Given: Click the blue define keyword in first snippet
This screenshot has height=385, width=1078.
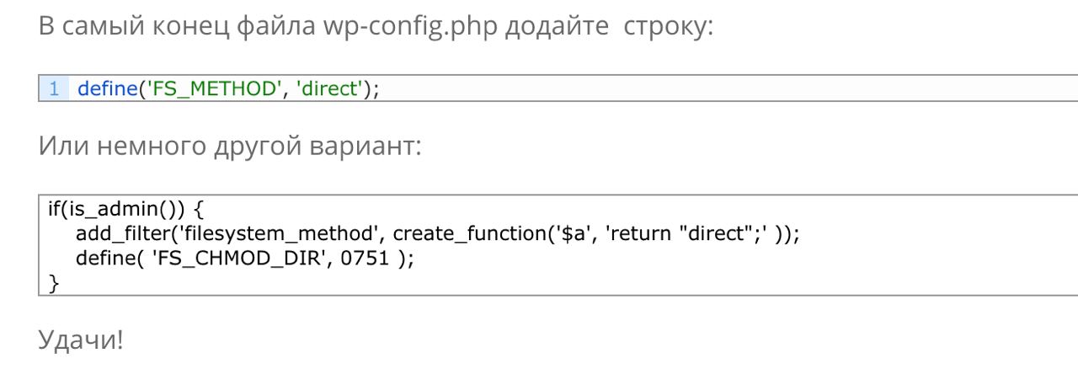Looking at the screenshot, I should 107,88.
